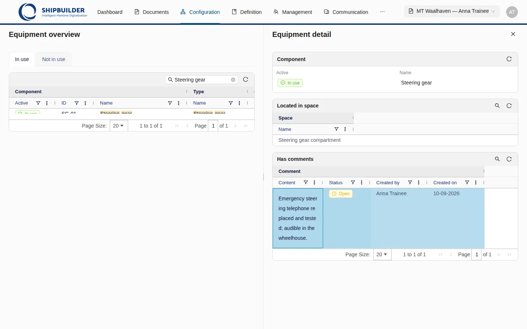Viewport: 527px width, 329px height.
Task: Click the Steering gear search field
Action: 202,80
